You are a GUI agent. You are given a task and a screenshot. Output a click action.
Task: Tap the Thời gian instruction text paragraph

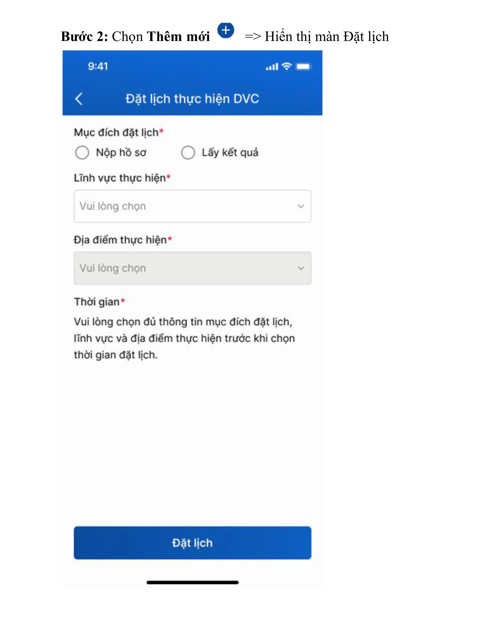point(184,338)
